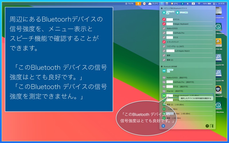Select マウス (測定不可) signal row text
The image size is (229, 143).
point(177,87)
